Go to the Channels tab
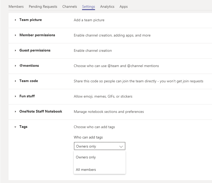 click(x=70, y=7)
